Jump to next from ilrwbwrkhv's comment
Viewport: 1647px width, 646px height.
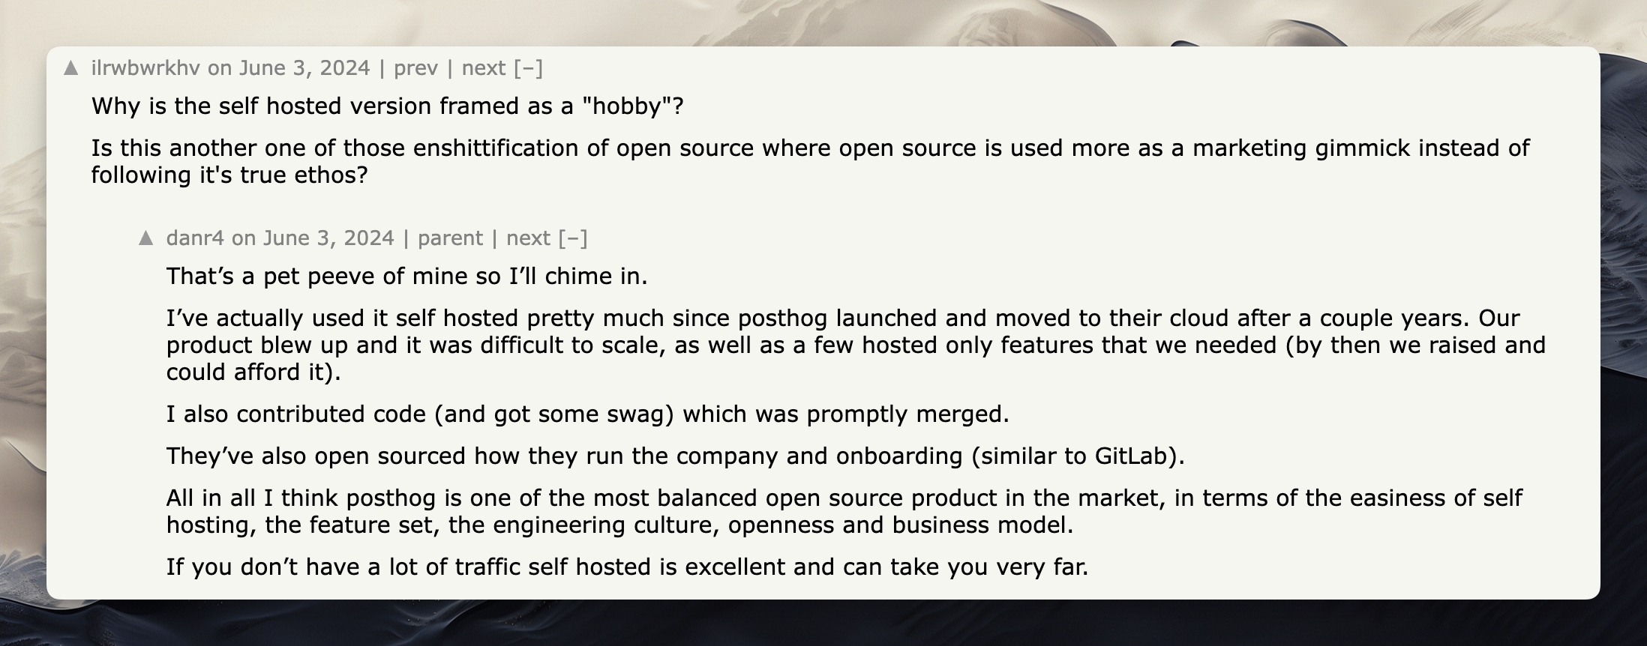click(x=484, y=68)
